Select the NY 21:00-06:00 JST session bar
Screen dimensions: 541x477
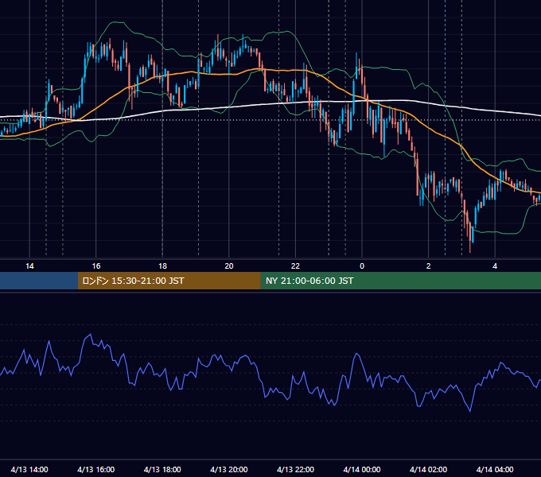tap(400, 281)
